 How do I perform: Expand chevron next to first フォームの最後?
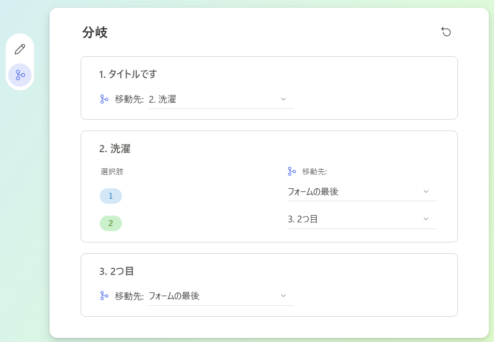tap(426, 191)
